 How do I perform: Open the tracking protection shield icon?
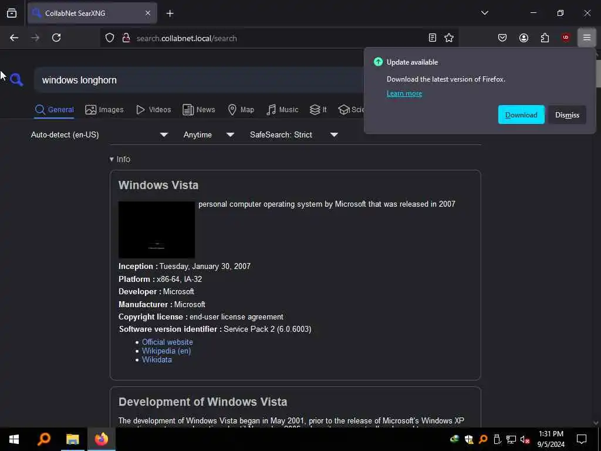[x=110, y=38]
